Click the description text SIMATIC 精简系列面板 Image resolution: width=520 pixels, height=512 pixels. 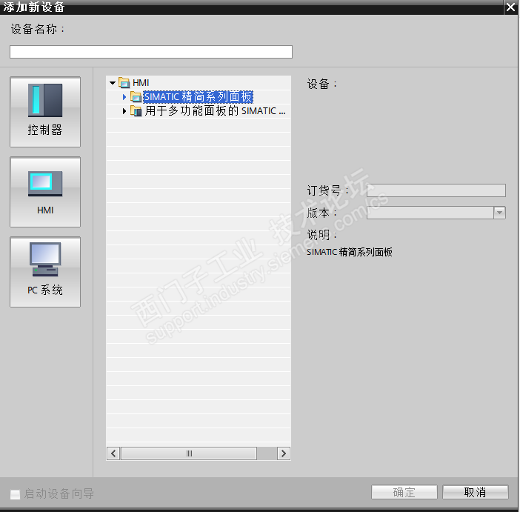[349, 252]
